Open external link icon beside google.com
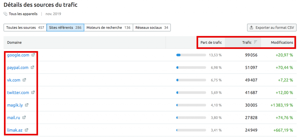 (x=33, y=55)
